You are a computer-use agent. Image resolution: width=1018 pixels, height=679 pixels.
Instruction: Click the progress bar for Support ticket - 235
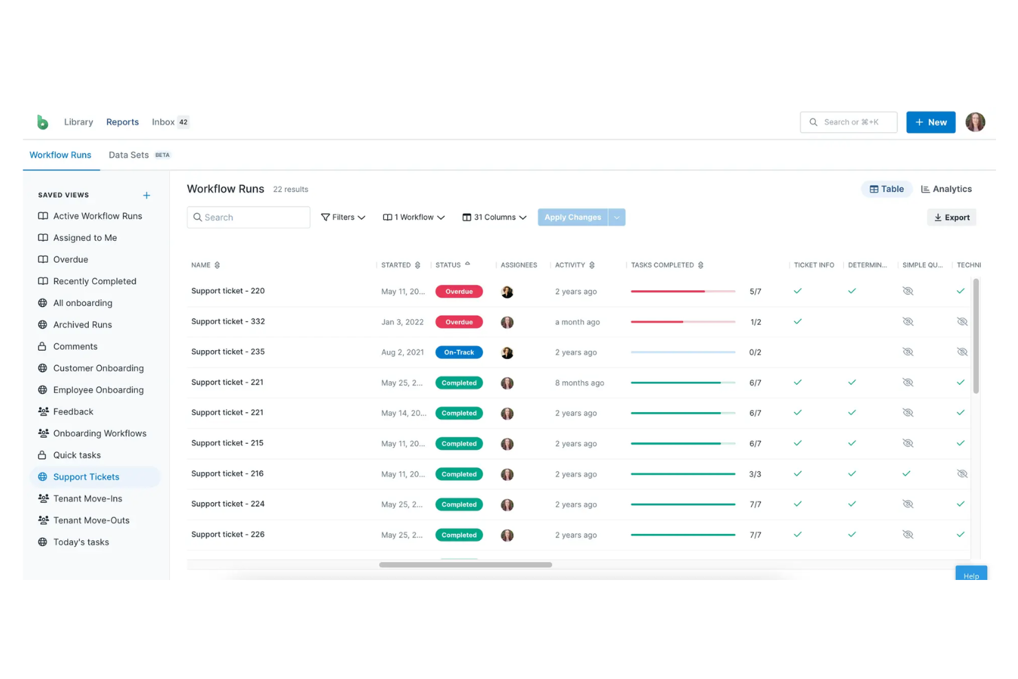coord(683,352)
